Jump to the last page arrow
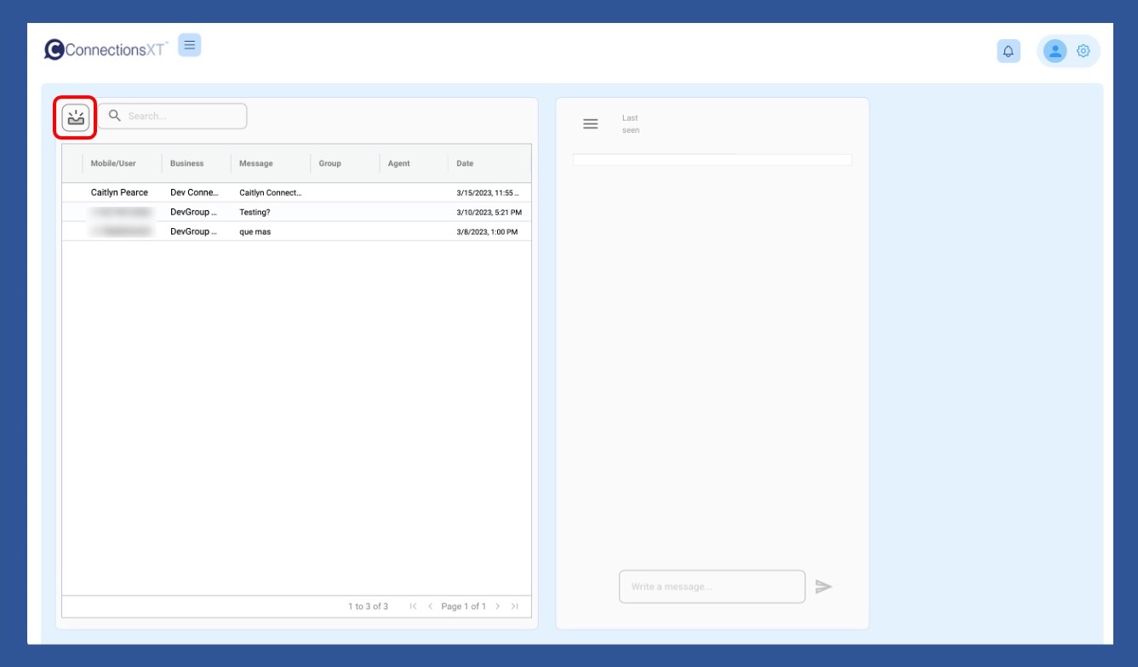The width and height of the screenshot is (1138, 667). click(515, 607)
